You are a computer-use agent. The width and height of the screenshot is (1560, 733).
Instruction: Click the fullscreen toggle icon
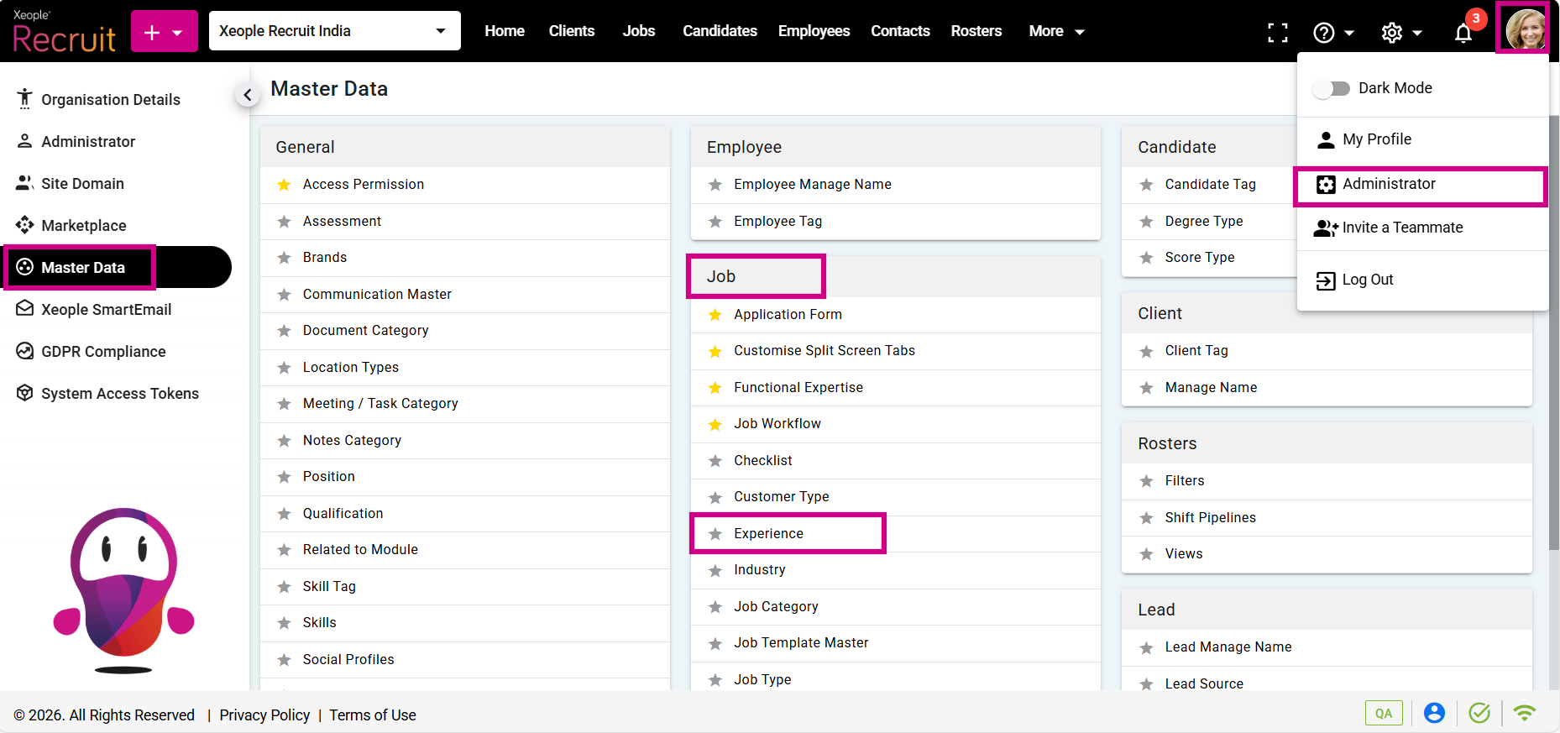pos(1277,33)
